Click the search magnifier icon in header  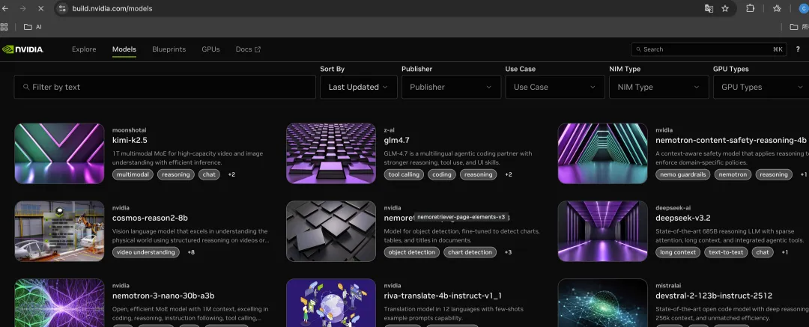[639, 49]
